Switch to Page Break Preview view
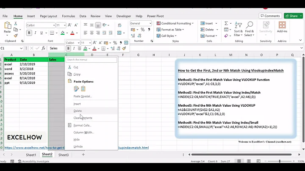 click(258, 161)
